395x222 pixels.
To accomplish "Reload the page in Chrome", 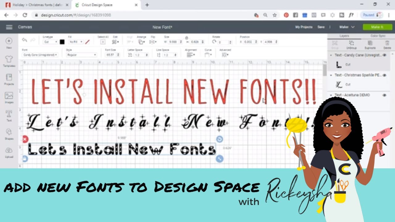I will tap(25, 15).
